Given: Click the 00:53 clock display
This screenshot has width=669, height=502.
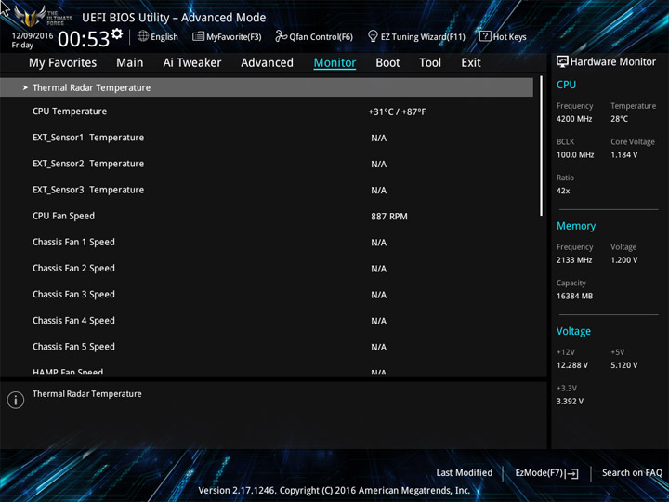Looking at the screenshot, I should pyautogui.click(x=84, y=39).
